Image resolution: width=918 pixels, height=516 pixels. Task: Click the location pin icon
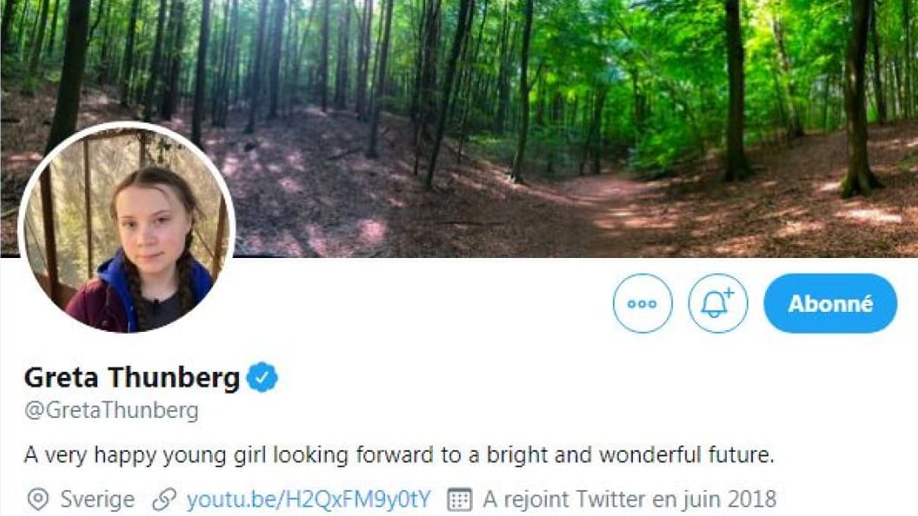(x=37, y=499)
